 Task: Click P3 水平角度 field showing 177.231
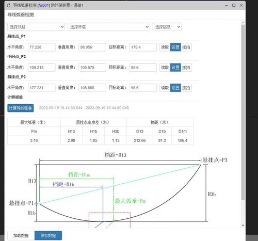pos(42,88)
